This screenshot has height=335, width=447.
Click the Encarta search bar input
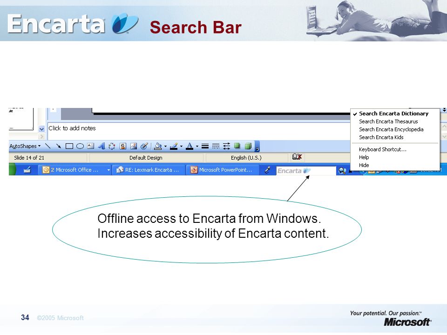(x=306, y=171)
